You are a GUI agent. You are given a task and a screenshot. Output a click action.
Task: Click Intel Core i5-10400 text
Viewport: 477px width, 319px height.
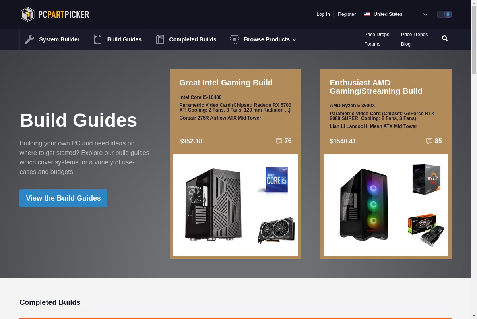200,97
